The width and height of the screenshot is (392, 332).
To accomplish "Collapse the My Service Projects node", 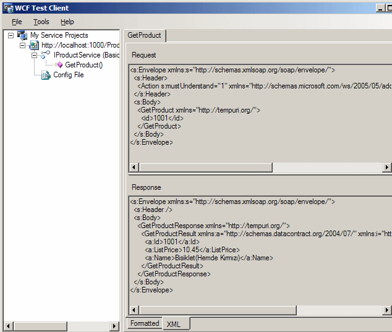I will 12,36.
